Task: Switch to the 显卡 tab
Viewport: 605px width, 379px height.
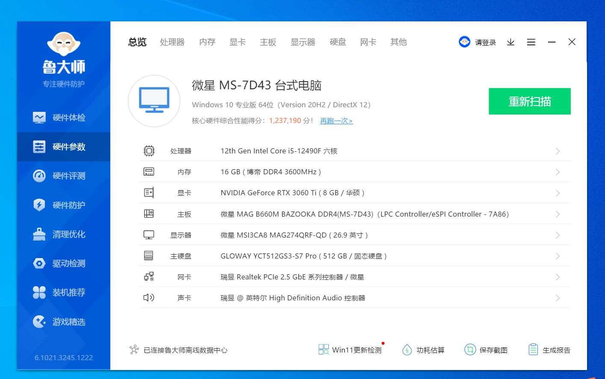Action: coord(237,42)
